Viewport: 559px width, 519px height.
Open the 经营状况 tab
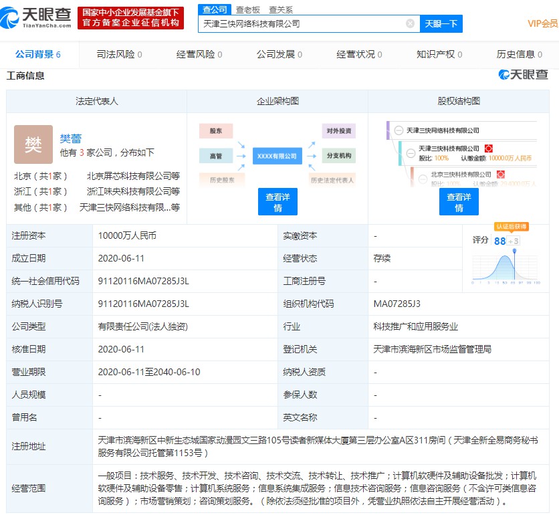359,54
